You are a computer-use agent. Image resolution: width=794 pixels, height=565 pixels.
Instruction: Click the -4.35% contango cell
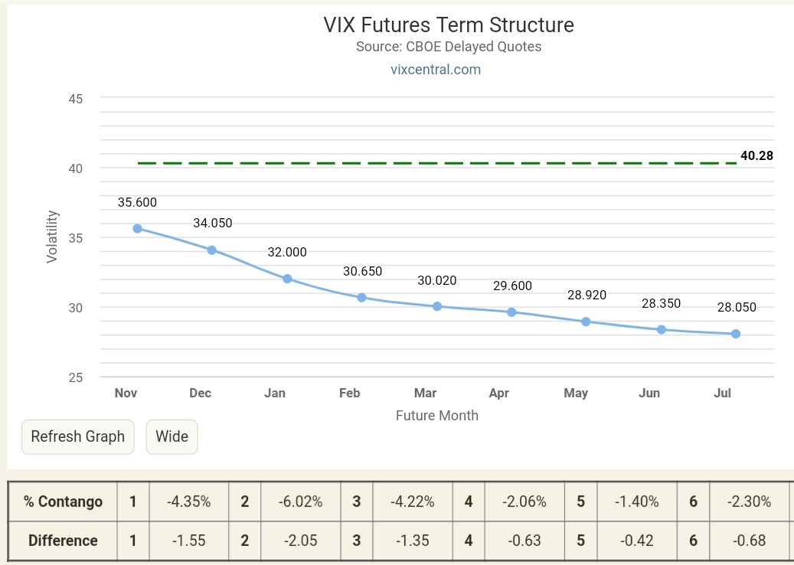[190, 502]
